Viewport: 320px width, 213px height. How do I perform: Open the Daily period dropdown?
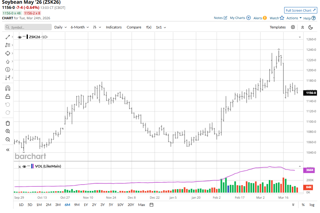tap(60, 27)
